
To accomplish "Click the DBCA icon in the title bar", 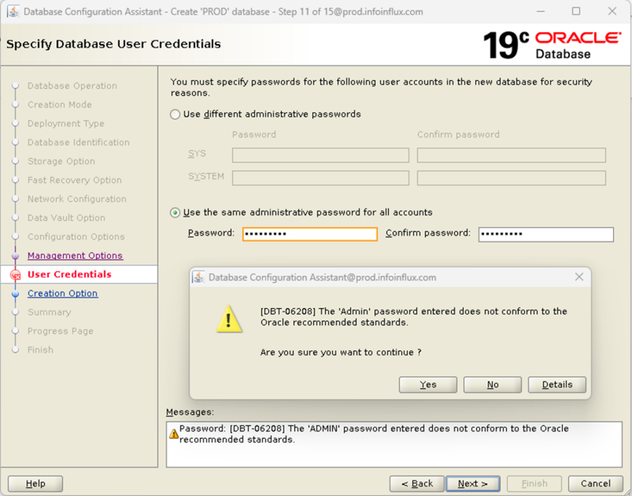I will [x=13, y=11].
